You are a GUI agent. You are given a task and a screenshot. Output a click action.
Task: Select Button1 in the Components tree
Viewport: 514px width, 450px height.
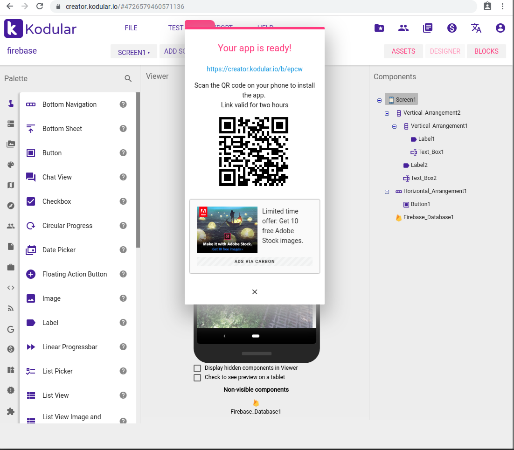pyautogui.click(x=420, y=204)
